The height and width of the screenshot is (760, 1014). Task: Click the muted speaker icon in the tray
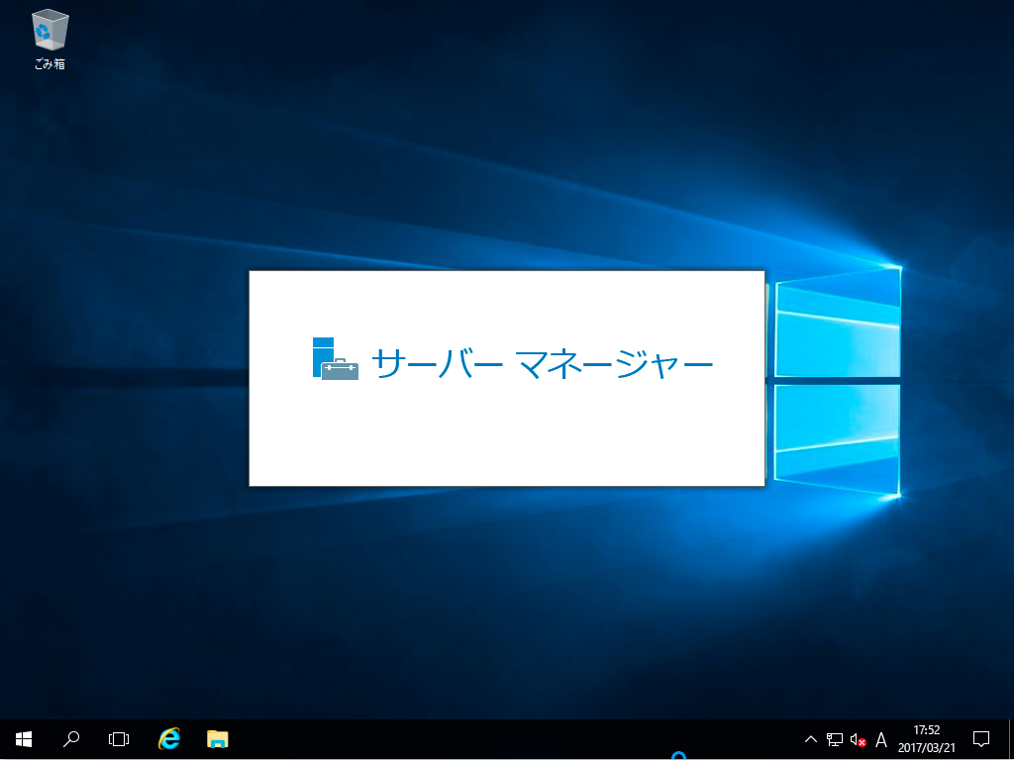tap(857, 738)
